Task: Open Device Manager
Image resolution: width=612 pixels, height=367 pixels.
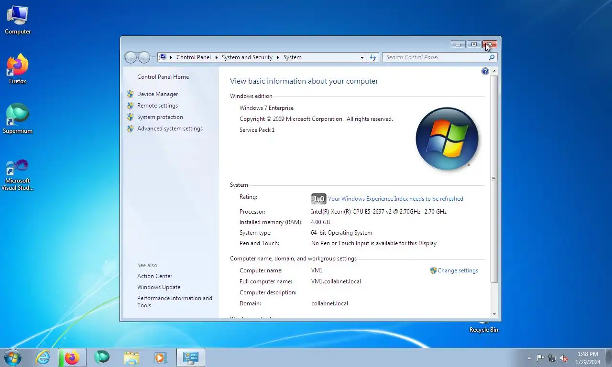Action: tap(157, 94)
